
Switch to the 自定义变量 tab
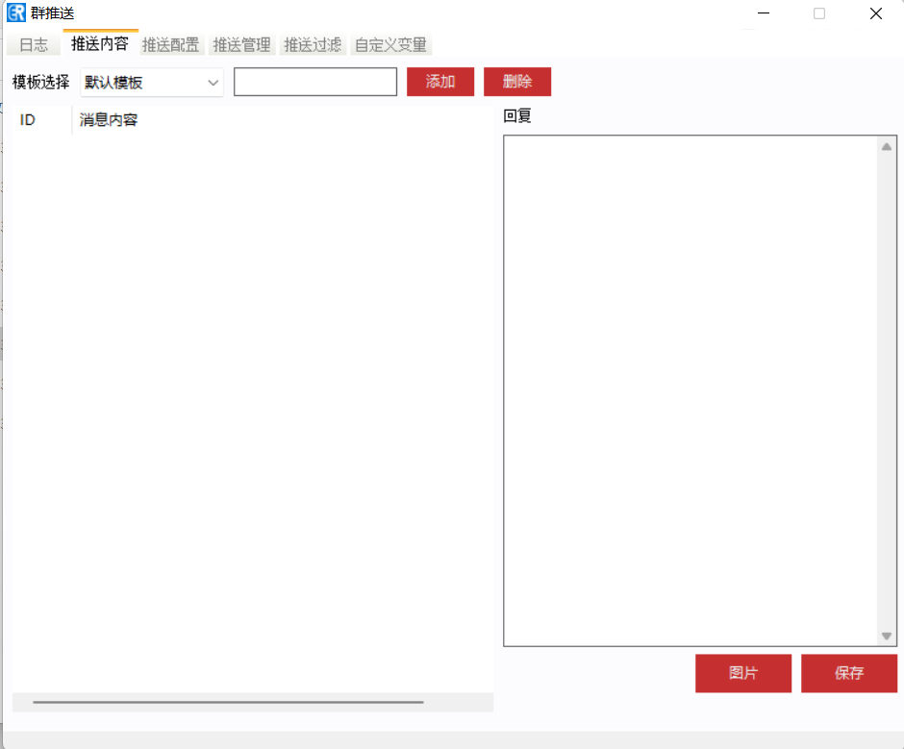390,45
